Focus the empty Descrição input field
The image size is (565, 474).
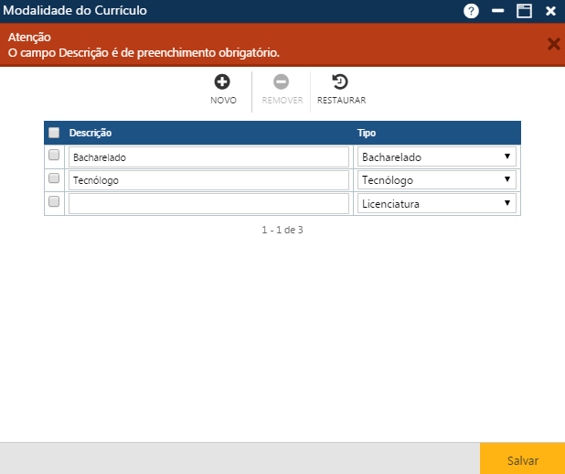pos(208,203)
